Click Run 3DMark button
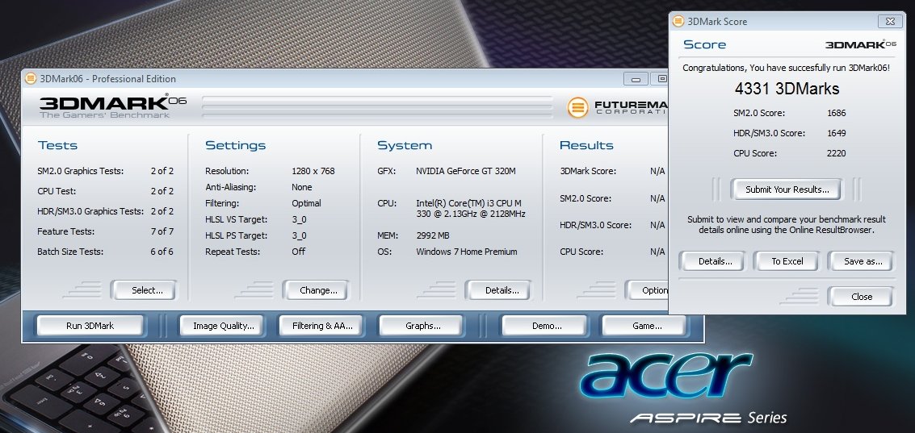This screenshot has height=433, width=915. pyautogui.click(x=90, y=326)
